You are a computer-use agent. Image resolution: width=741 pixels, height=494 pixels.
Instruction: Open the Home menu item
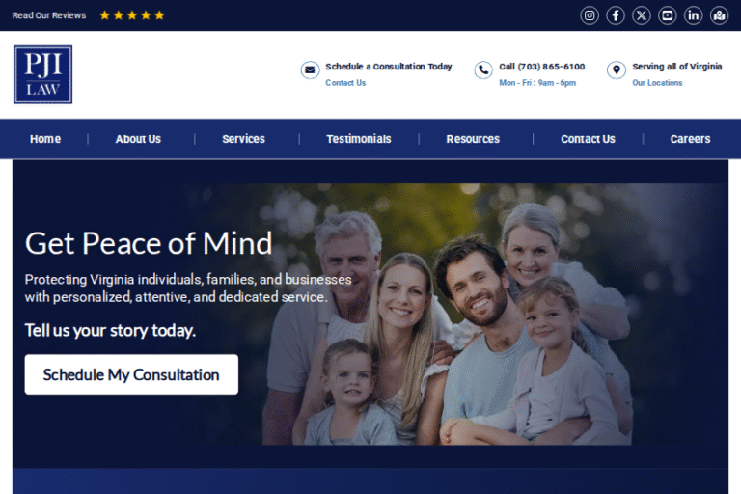coord(45,139)
